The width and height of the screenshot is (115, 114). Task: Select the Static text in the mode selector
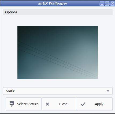pos(10,91)
